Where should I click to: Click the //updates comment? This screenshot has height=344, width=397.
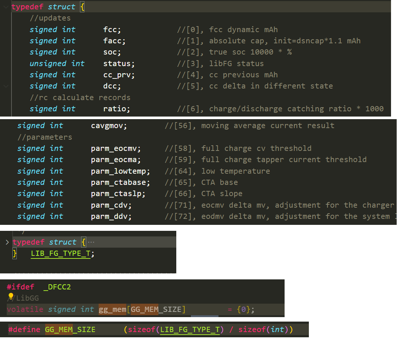coord(50,18)
